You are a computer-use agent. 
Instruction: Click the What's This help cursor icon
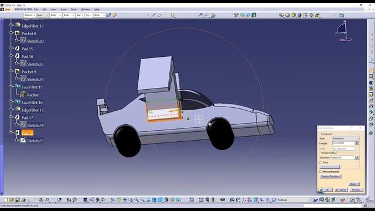(x=59, y=200)
